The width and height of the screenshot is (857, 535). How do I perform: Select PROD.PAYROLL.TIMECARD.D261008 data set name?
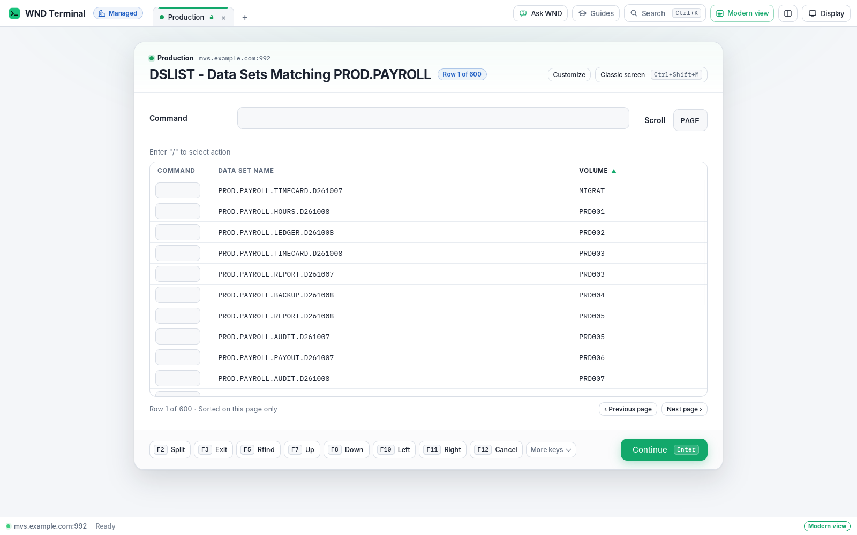pos(280,254)
